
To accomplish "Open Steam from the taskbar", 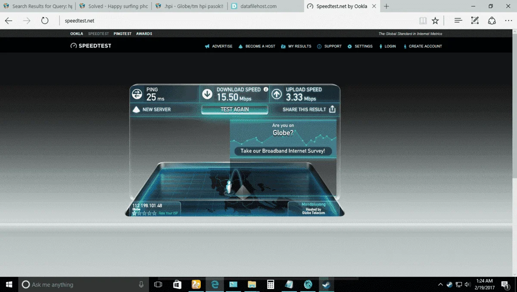I will point(326,284).
